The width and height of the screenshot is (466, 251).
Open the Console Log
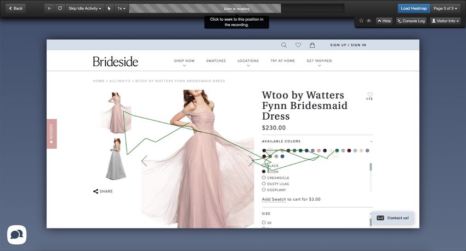tap(411, 21)
